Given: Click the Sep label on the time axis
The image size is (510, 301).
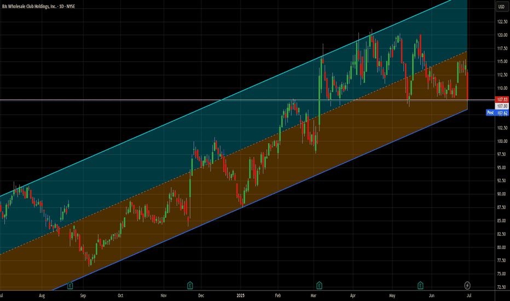Looking at the screenshot, I should (x=83, y=296).
